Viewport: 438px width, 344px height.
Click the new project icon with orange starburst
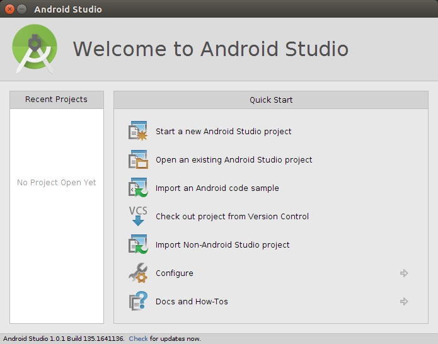tap(138, 131)
